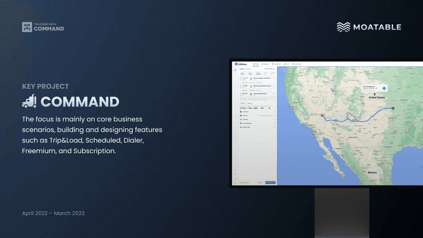This screenshot has width=423, height=238.
Task: Click the map popup blue navigate icon
Action: pos(384,88)
